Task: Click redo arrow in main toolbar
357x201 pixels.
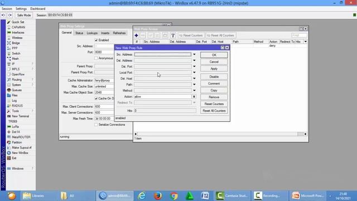Action: coord(10,15)
